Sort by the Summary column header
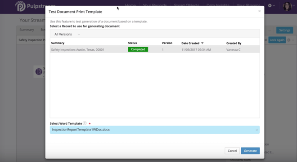297x162 pixels. pos(58,43)
